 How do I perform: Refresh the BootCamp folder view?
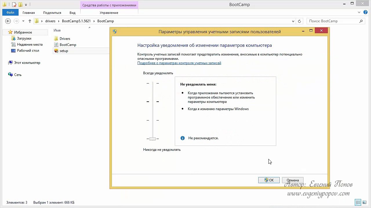(300, 21)
